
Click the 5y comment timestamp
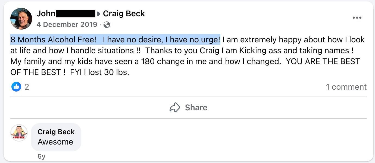tap(42, 156)
